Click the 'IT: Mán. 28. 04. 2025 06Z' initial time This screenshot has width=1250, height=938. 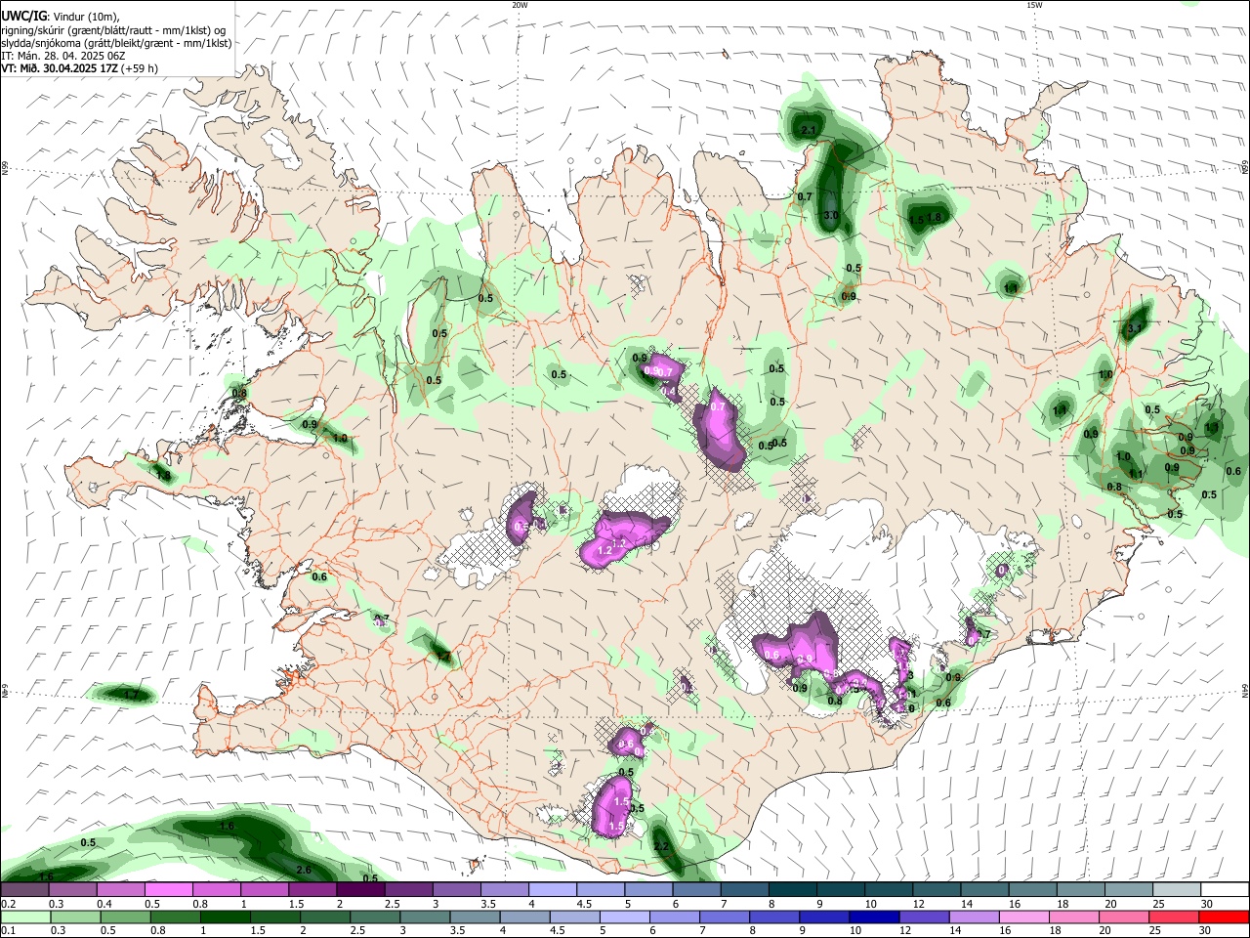click(62, 56)
